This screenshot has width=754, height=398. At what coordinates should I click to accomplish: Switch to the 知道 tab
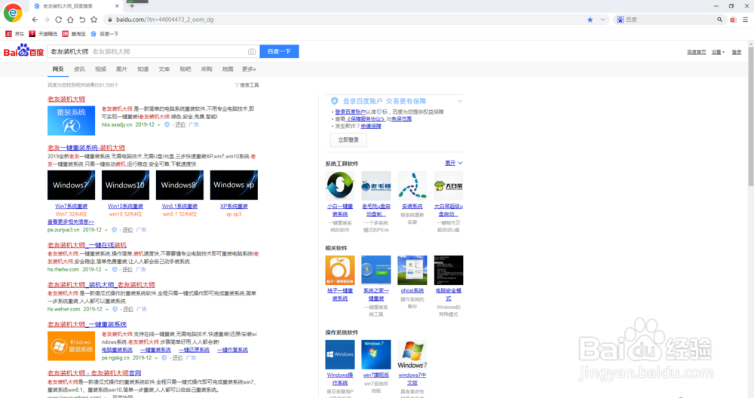point(143,69)
